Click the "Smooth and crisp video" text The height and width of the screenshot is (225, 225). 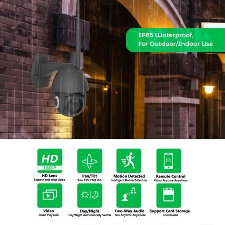pyautogui.click(x=49, y=180)
